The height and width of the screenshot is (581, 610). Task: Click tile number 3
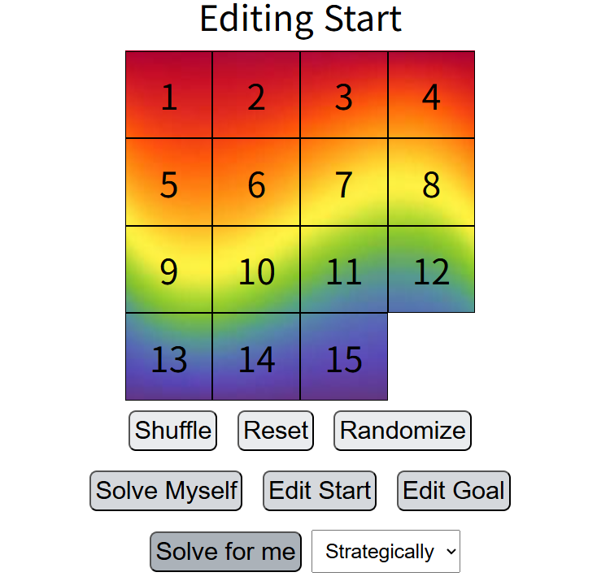pos(344,95)
